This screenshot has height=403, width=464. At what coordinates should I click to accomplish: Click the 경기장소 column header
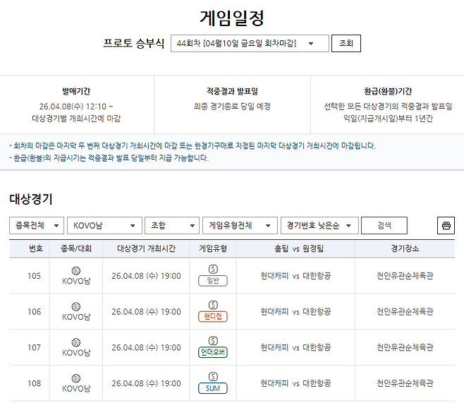405,248
